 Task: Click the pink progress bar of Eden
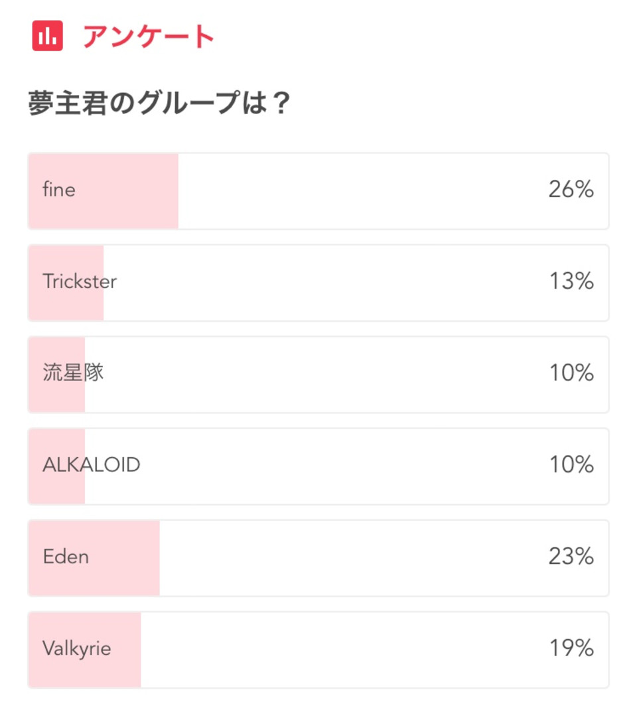(94, 558)
